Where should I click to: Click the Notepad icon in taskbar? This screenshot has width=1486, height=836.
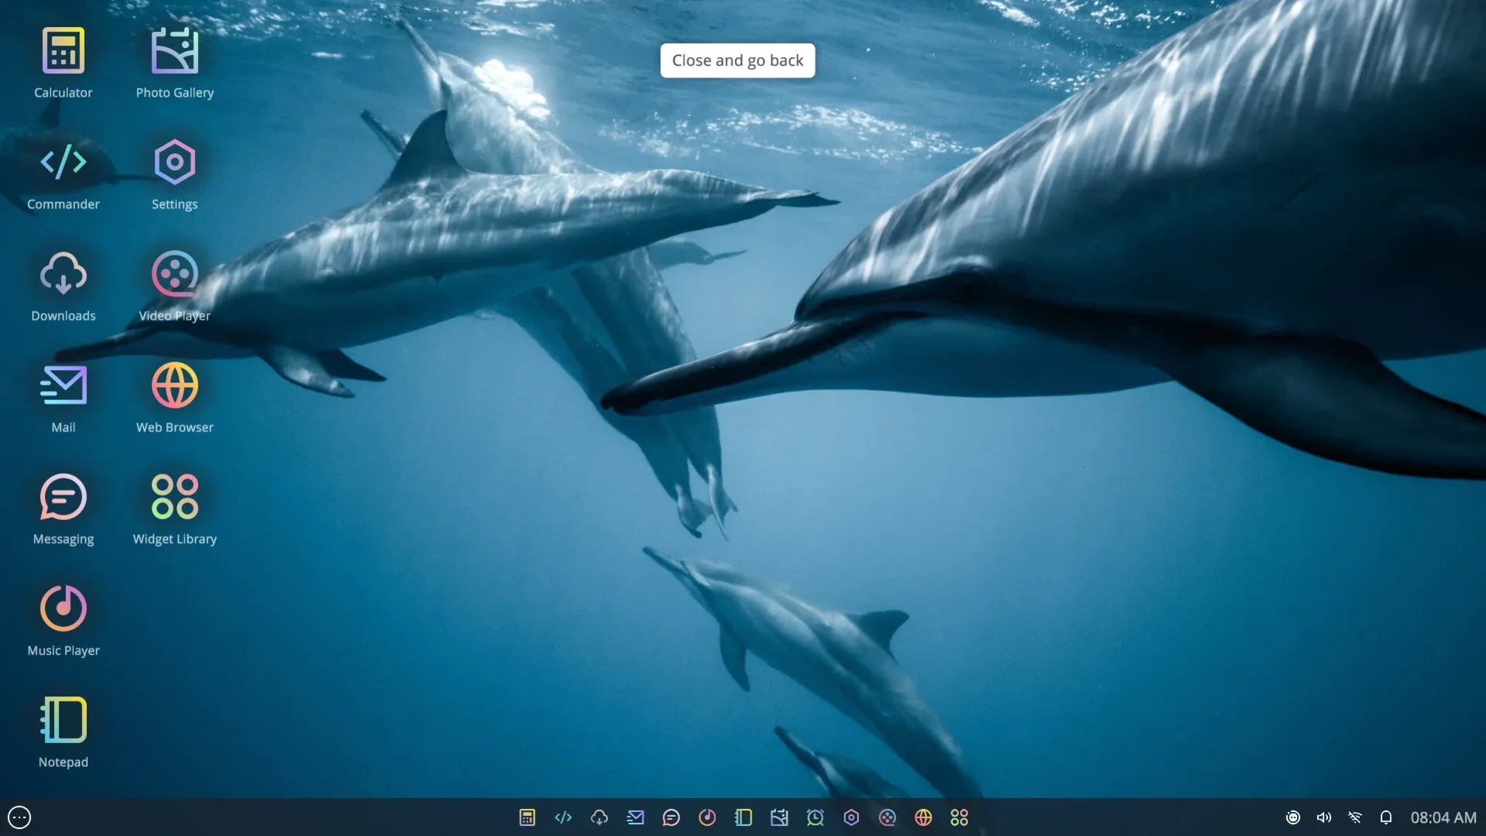[x=743, y=817]
